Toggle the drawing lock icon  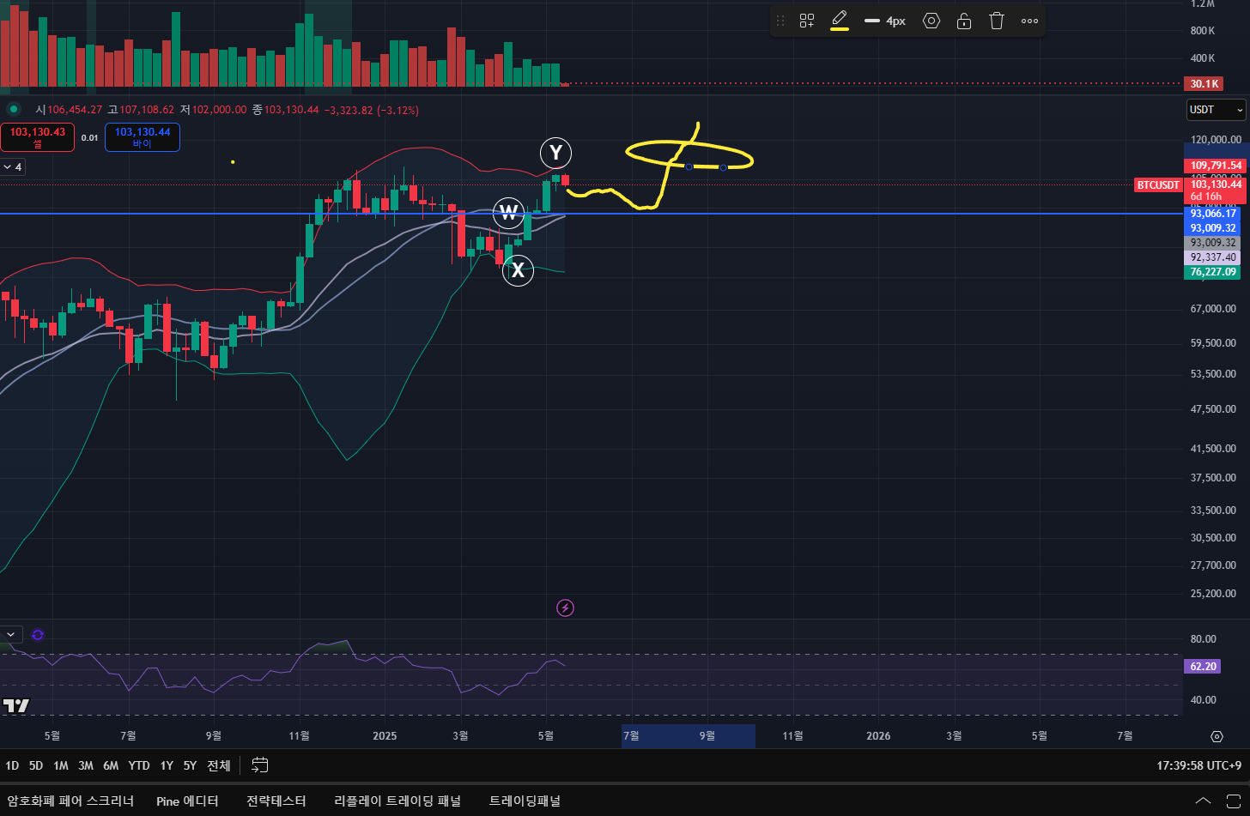964,21
